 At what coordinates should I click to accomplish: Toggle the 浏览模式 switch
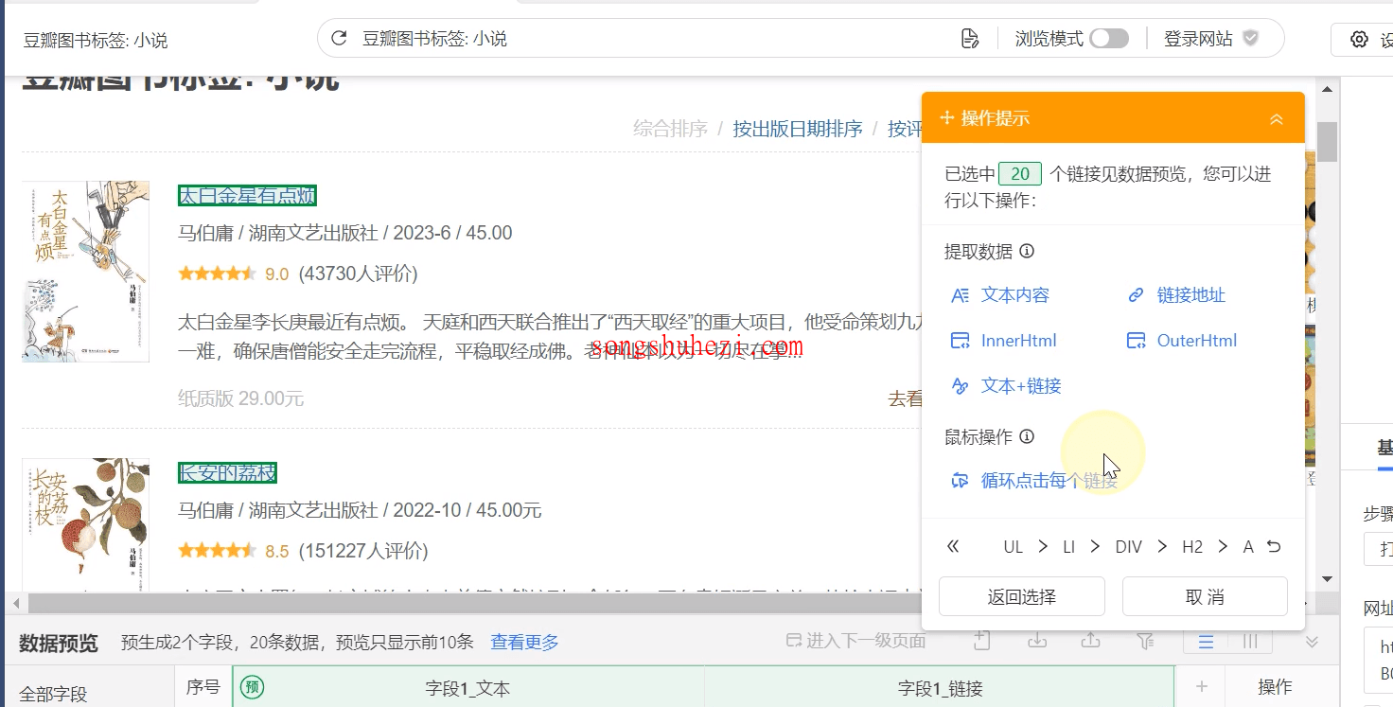coord(1109,39)
